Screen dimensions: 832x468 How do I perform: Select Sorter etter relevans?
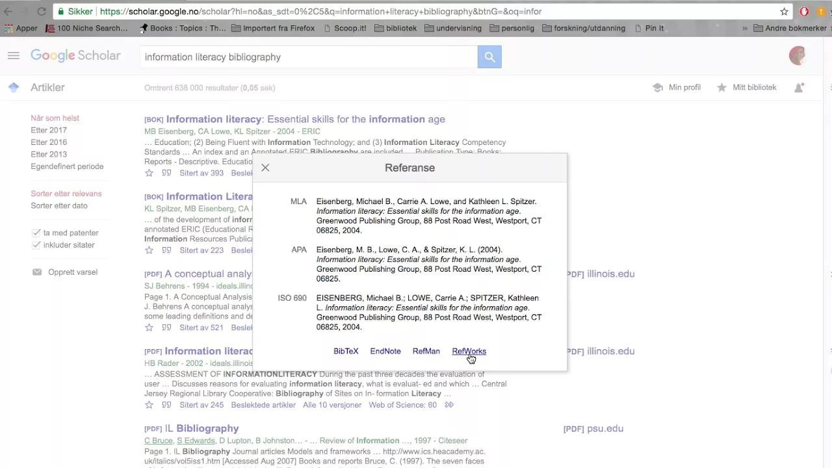(66, 194)
